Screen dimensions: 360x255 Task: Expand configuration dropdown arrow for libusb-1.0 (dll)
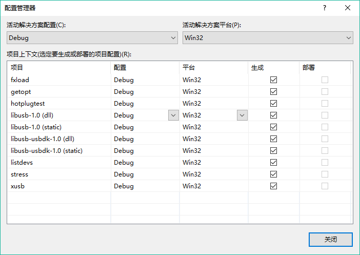pos(173,115)
